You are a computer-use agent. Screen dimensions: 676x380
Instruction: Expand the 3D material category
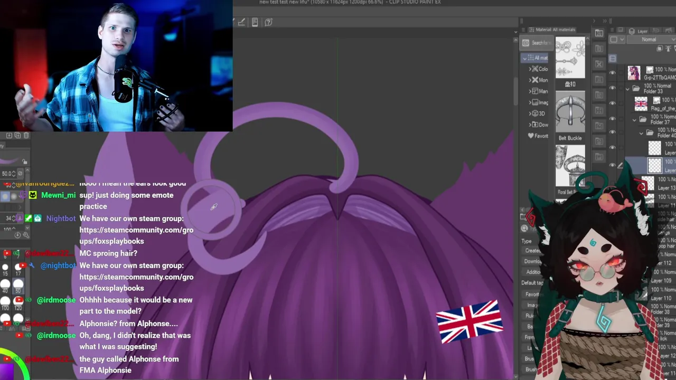530,113
